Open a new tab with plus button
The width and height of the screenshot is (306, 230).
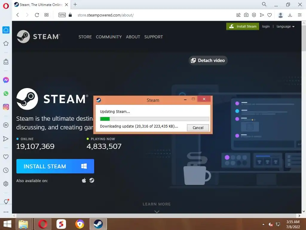(x=75, y=4)
